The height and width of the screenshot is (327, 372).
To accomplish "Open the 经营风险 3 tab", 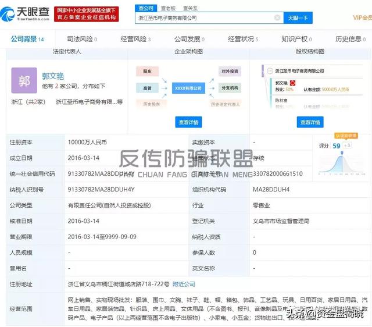I will 135,39.
